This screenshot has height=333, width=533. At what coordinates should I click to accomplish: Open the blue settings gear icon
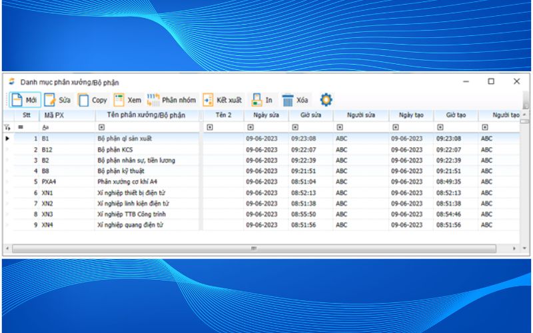pos(326,100)
